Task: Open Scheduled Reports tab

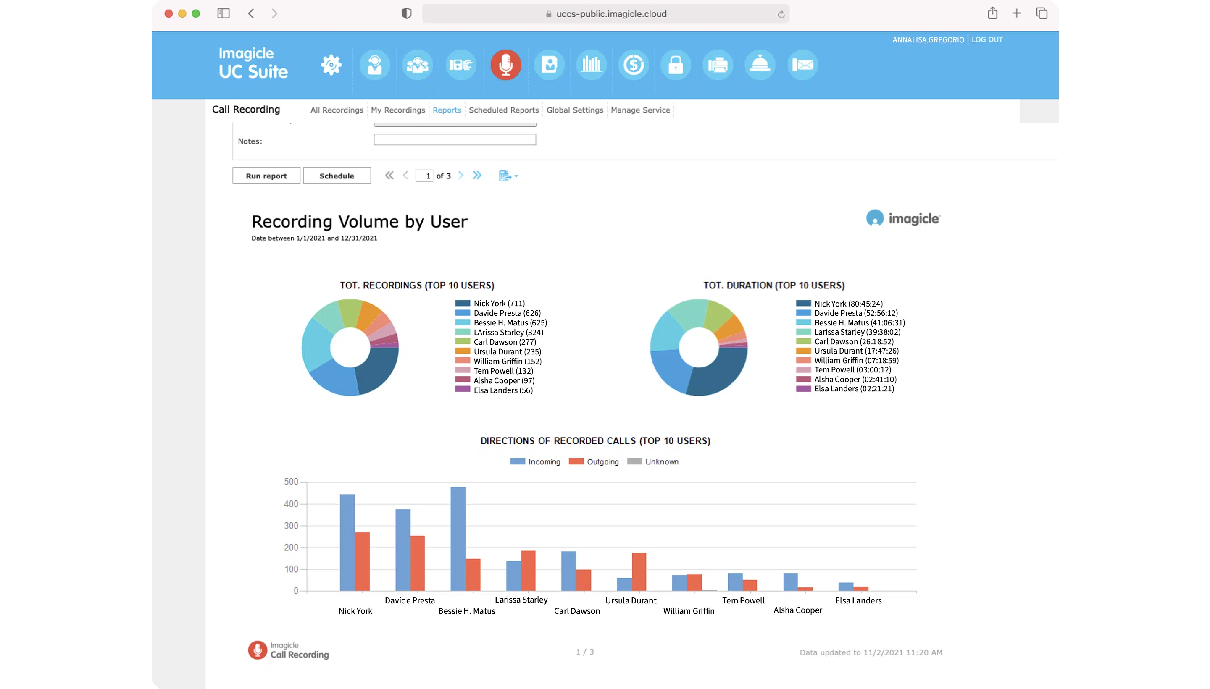Action: pos(503,110)
